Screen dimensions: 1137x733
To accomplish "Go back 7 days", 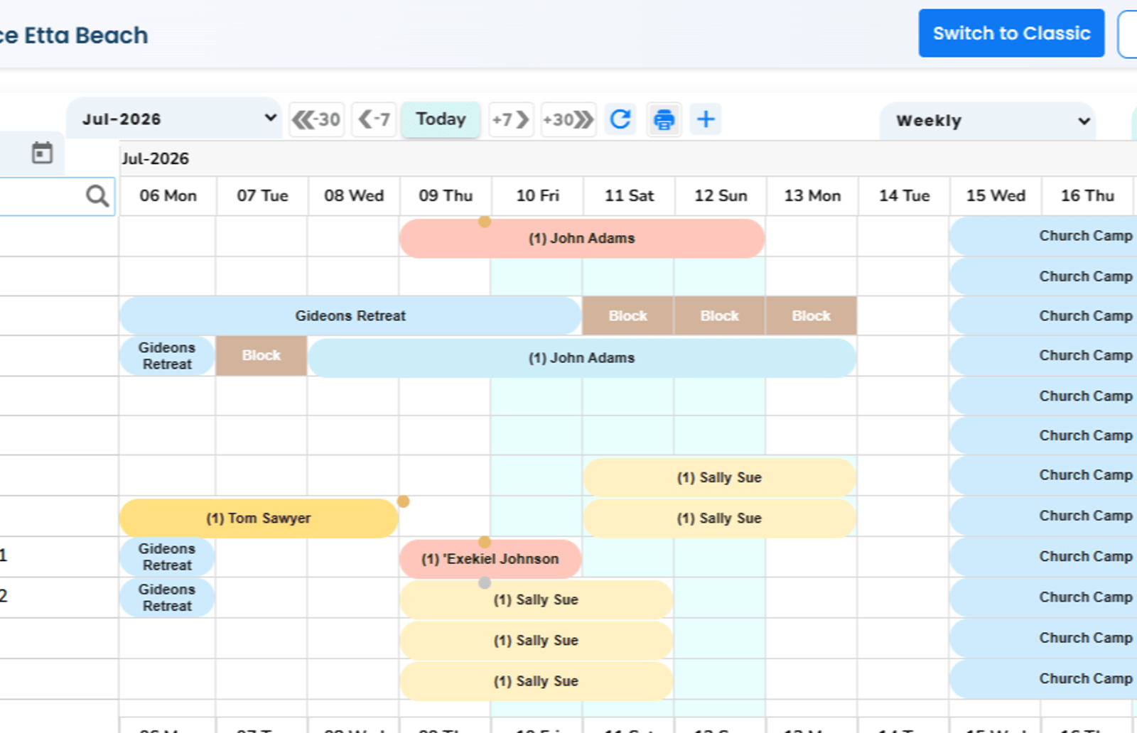I will tap(374, 119).
